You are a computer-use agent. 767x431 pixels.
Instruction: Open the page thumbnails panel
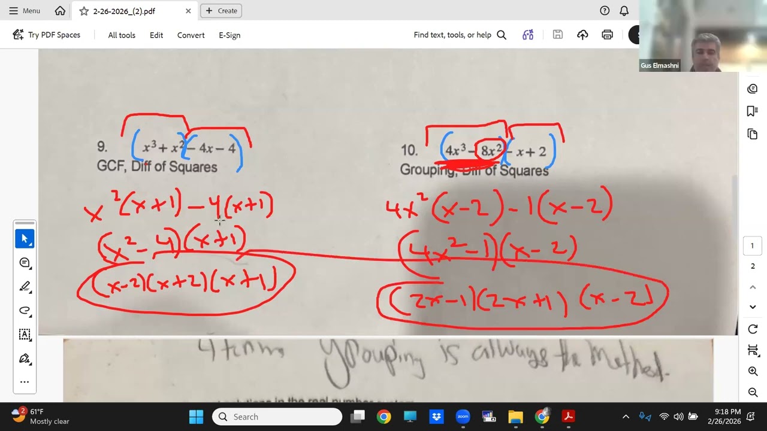click(x=753, y=134)
